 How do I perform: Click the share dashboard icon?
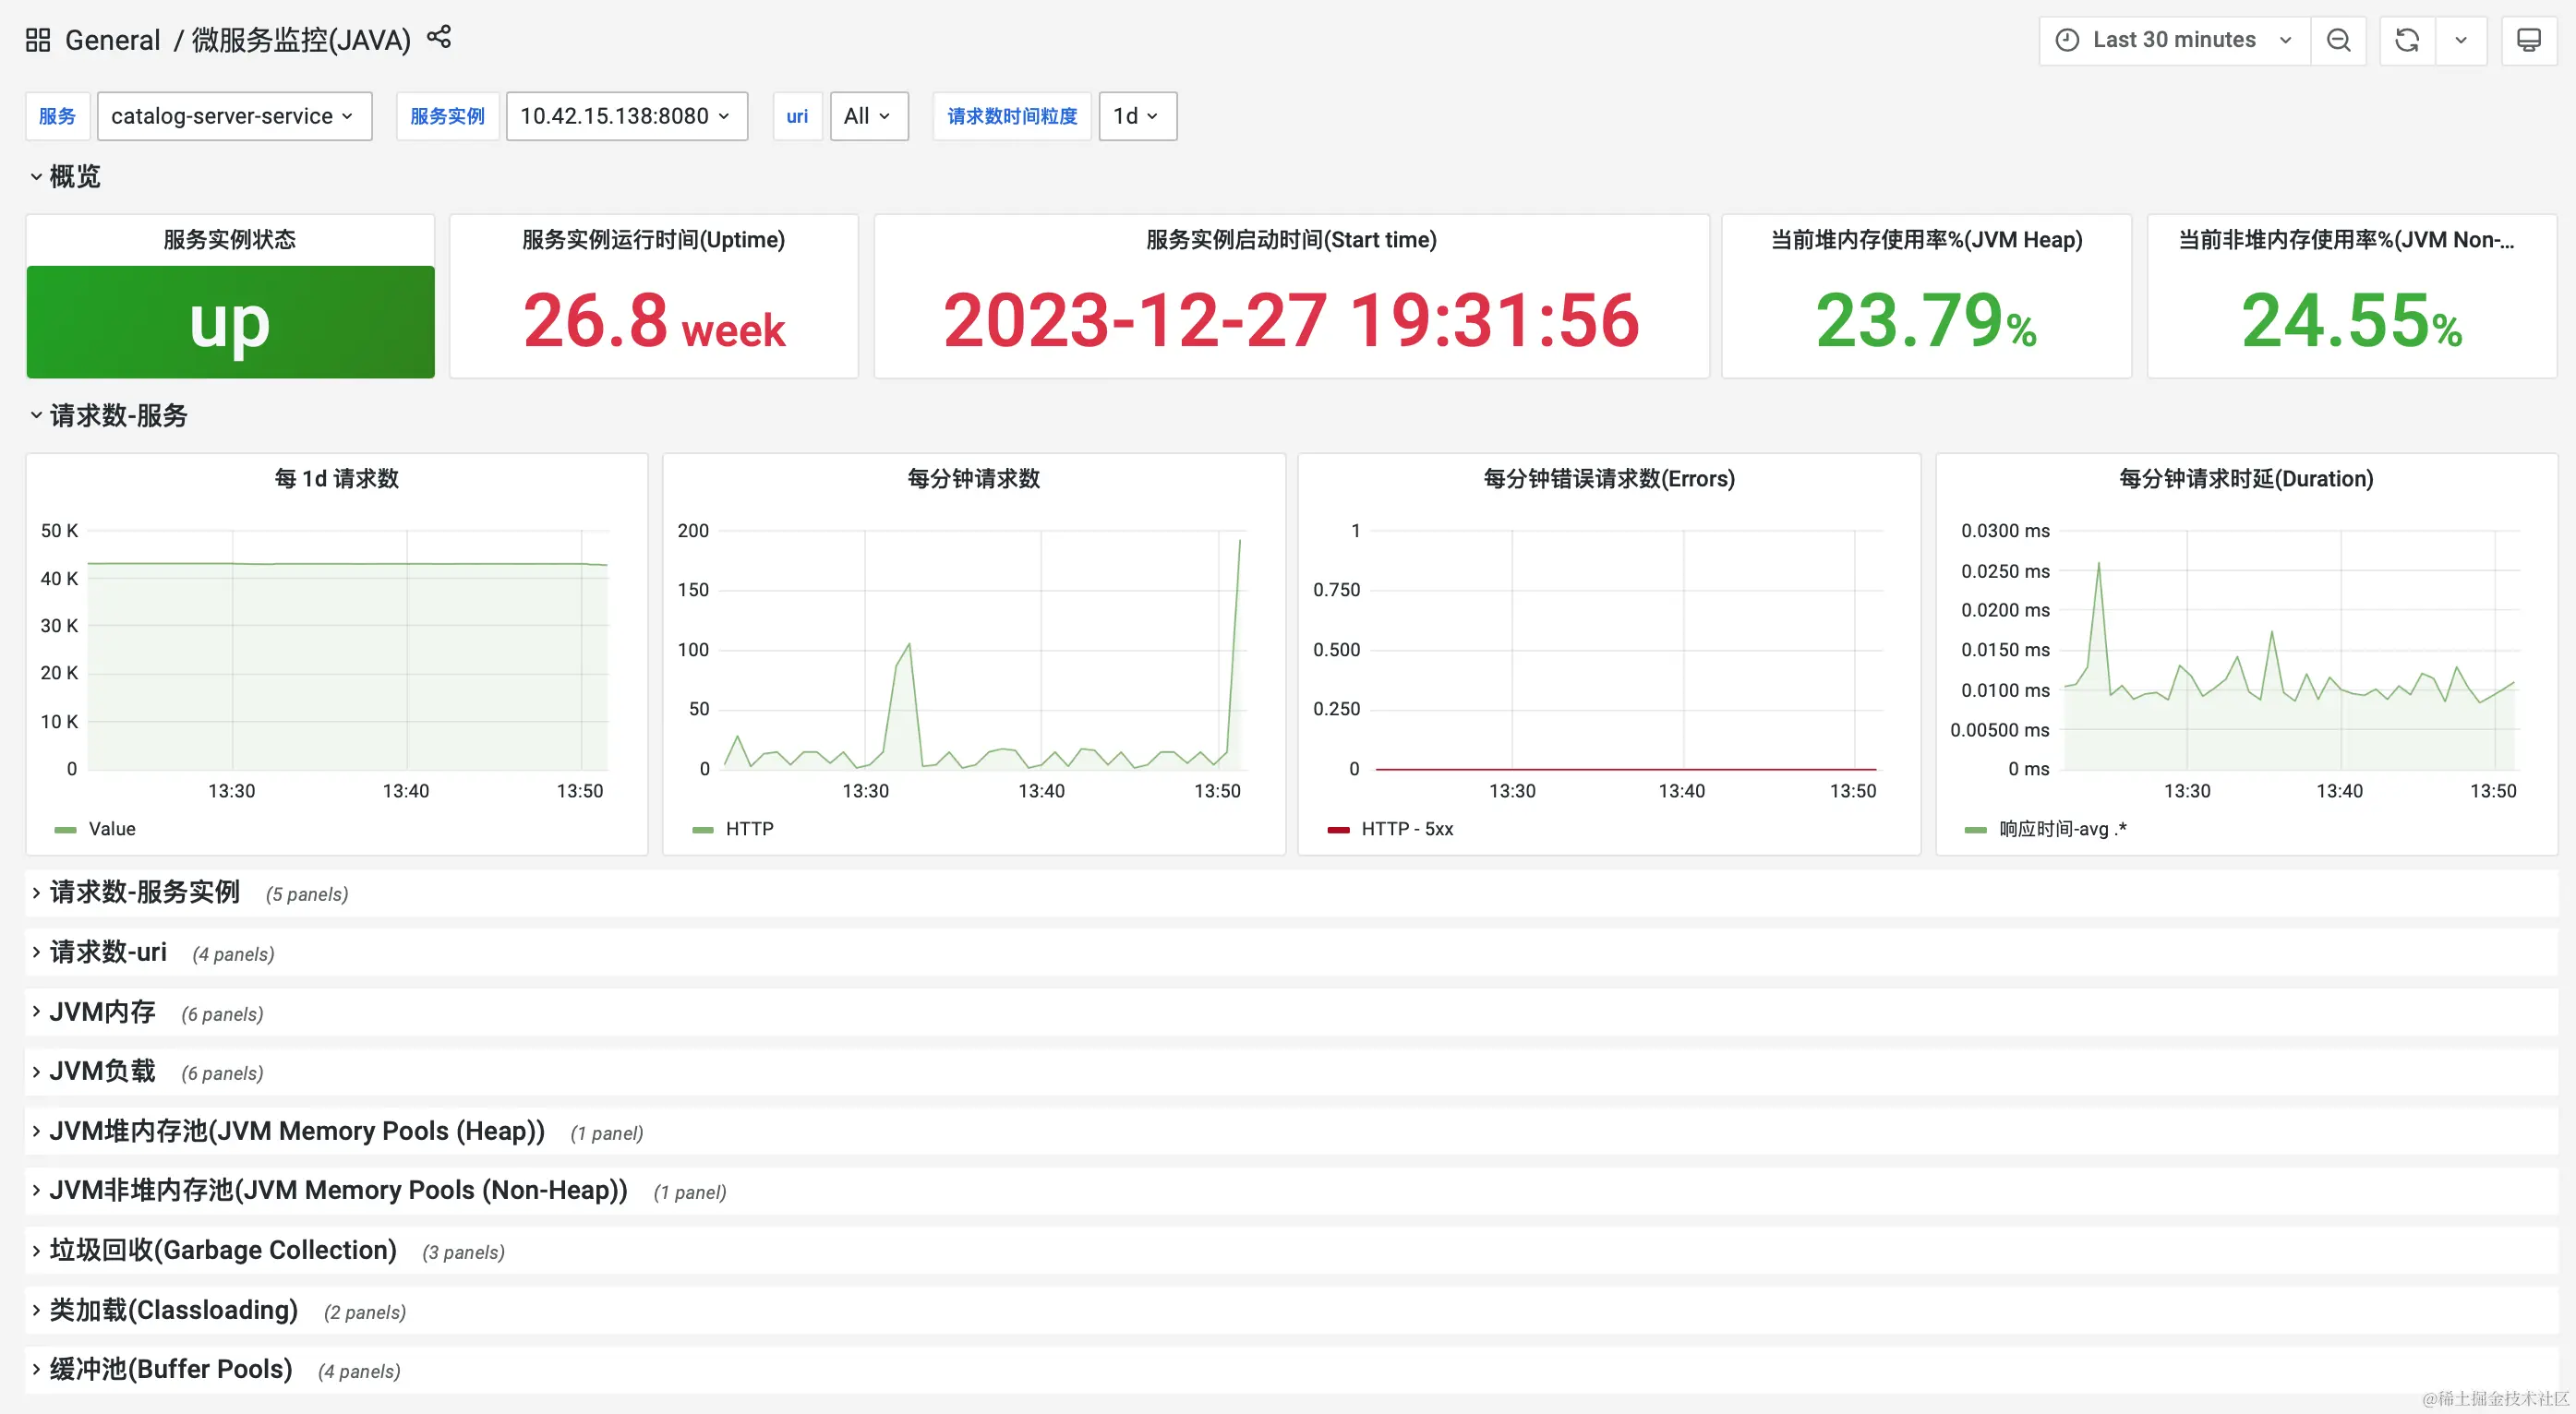click(x=439, y=38)
